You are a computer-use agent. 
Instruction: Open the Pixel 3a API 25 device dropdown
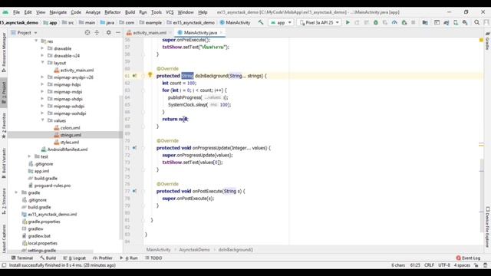click(x=319, y=22)
